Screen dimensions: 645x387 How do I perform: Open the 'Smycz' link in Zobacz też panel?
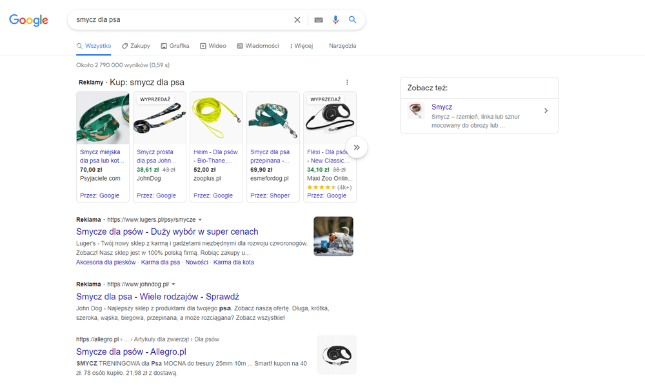click(x=442, y=107)
